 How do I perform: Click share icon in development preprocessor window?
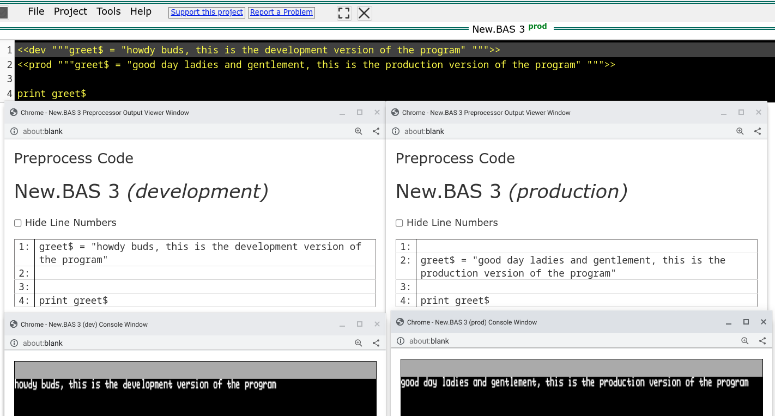tap(376, 131)
